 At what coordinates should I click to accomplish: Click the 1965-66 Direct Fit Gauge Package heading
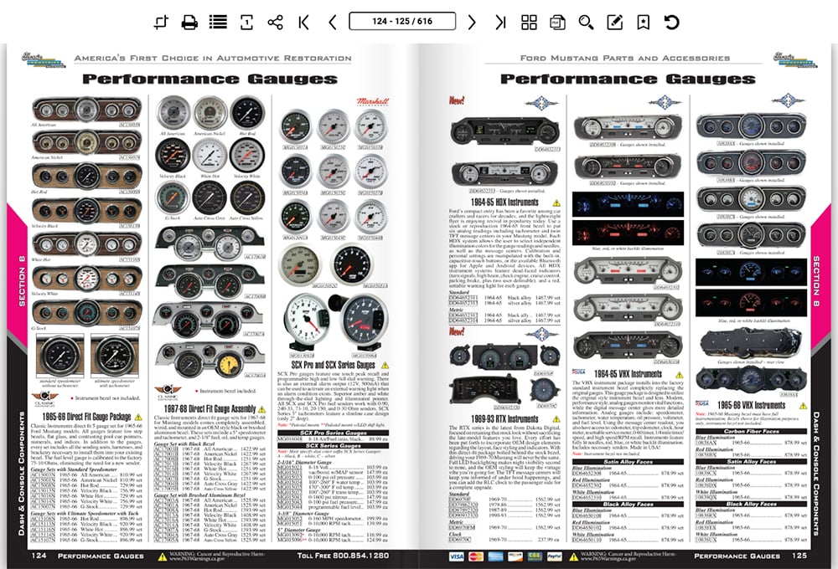[86, 417]
